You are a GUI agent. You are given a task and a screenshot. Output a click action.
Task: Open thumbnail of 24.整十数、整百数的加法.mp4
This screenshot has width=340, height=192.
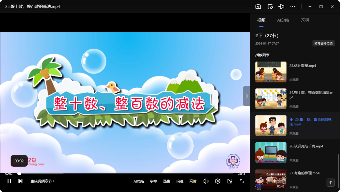(x=271, y=98)
